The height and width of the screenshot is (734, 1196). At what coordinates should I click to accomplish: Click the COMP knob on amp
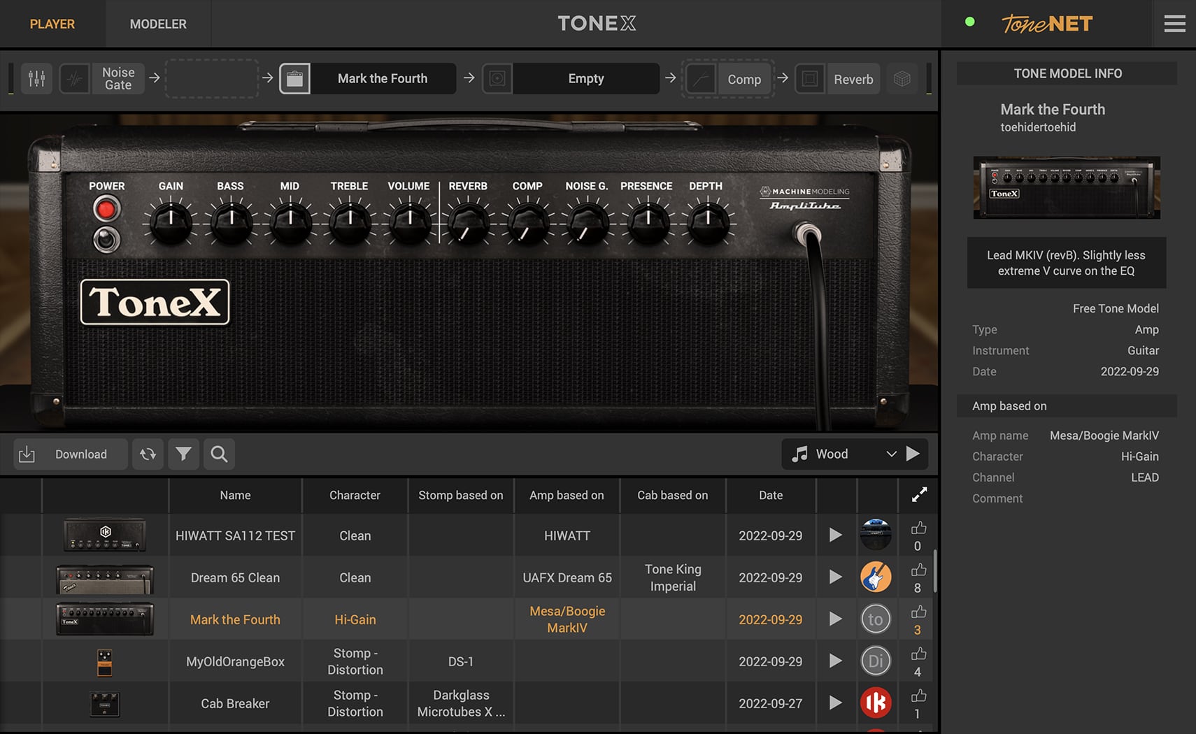pyautogui.click(x=528, y=222)
